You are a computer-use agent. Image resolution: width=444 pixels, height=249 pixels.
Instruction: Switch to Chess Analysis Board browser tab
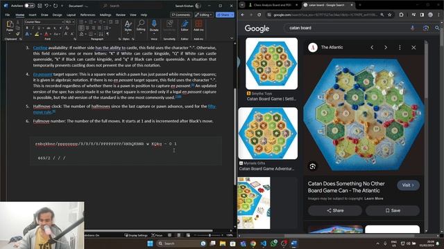273,5
